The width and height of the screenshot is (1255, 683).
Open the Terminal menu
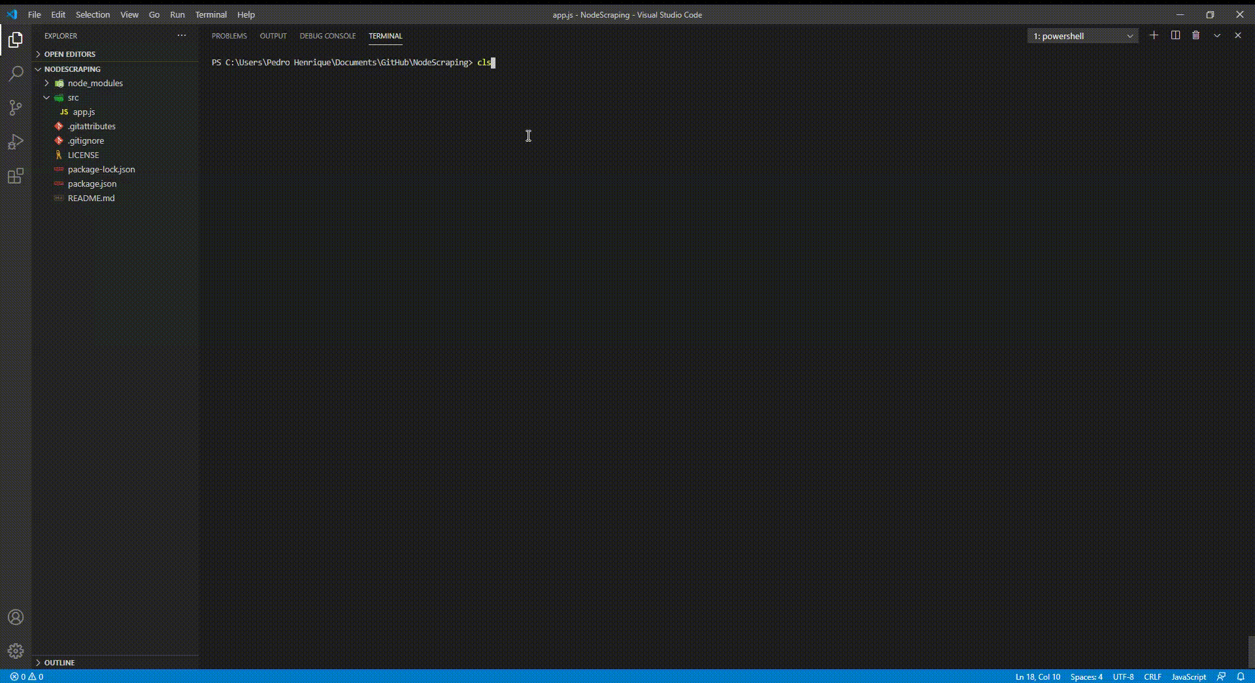pos(210,14)
